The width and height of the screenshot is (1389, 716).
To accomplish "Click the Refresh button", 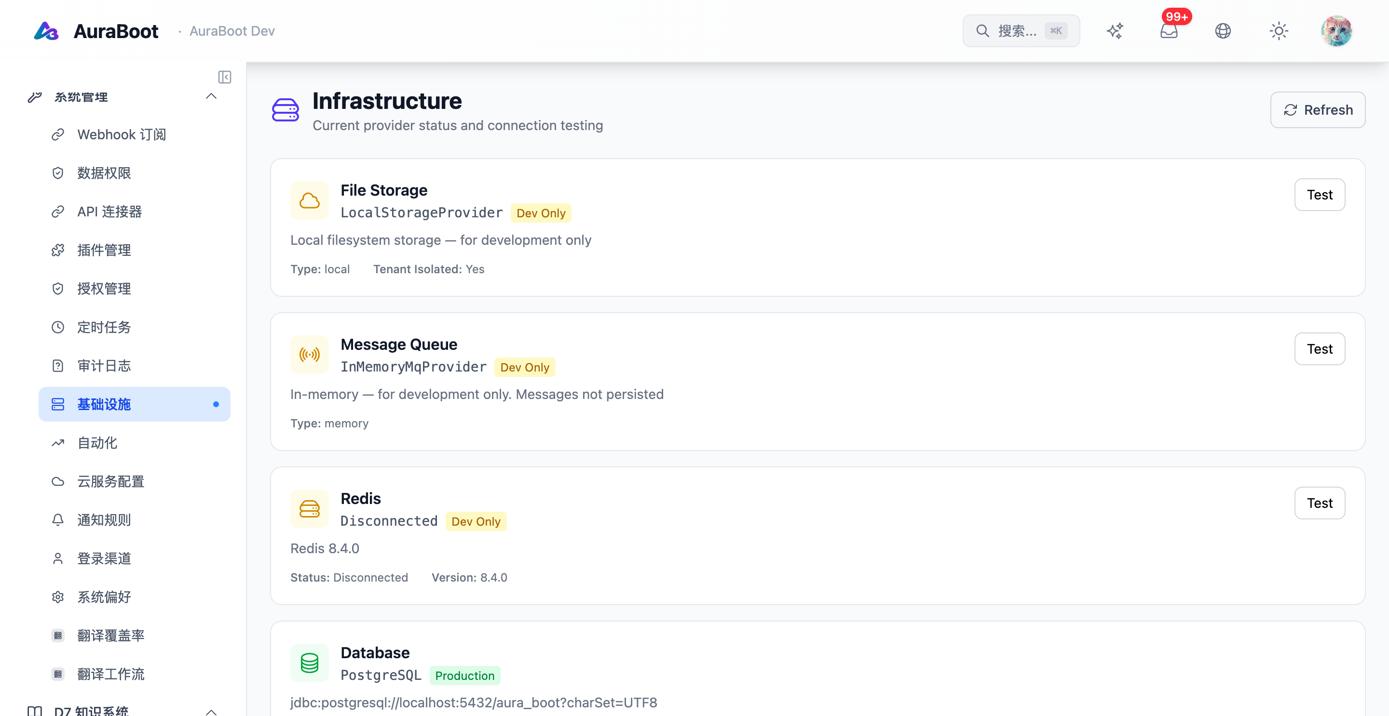I will click(x=1317, y=110).
